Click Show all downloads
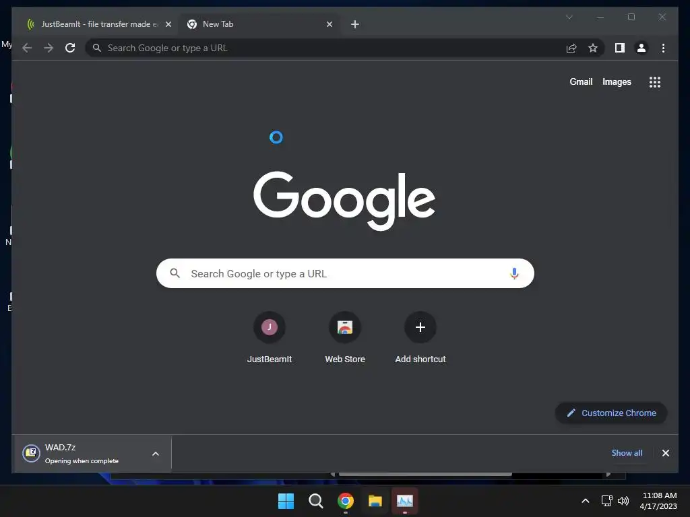The image size is (690, 517). 627,453
